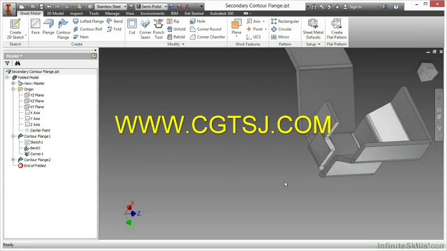
Task: Select the Hem tool
Action: [x=80, y=37]
